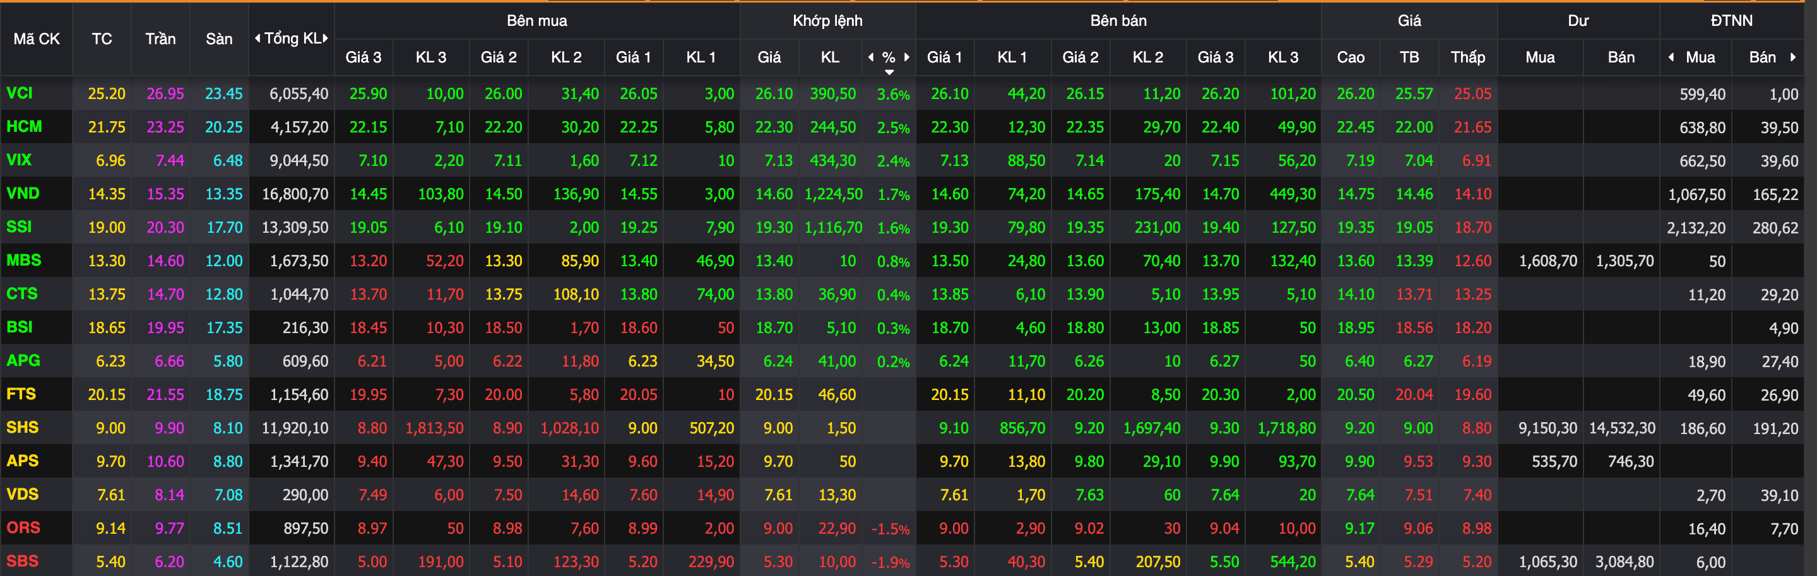This screenshot has height=576, width=1817.
Task: Click CTS high price 14.10
Action: coord(1356,294)
